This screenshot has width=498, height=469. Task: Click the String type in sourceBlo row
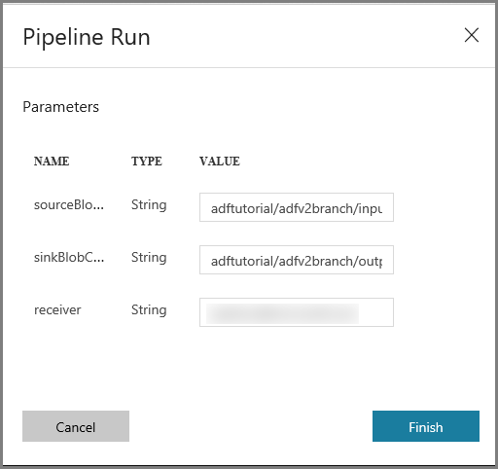pyautogui.click(x=149, y=205)
